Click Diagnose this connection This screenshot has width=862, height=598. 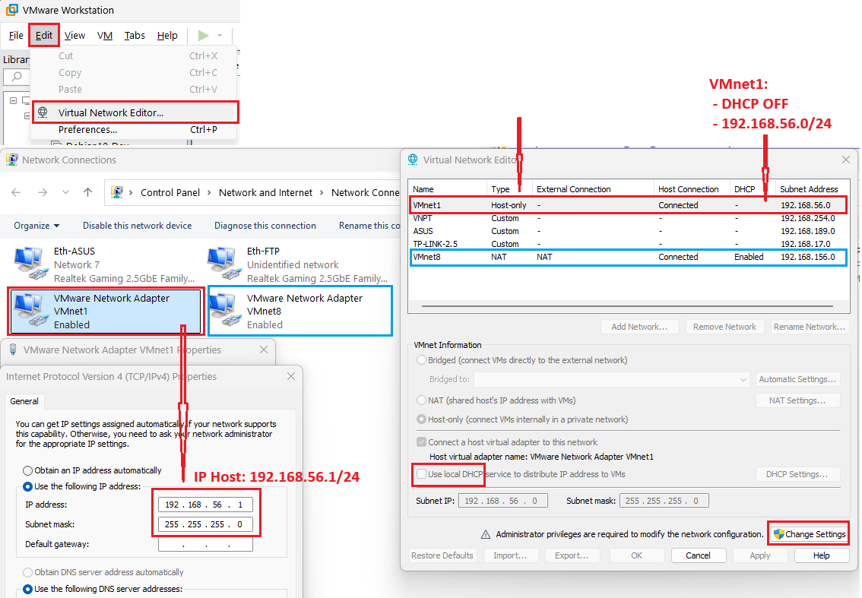point(265,226)
